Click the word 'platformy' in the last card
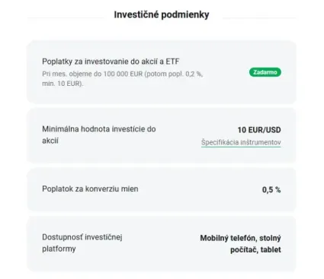 (x=59, y=249)
